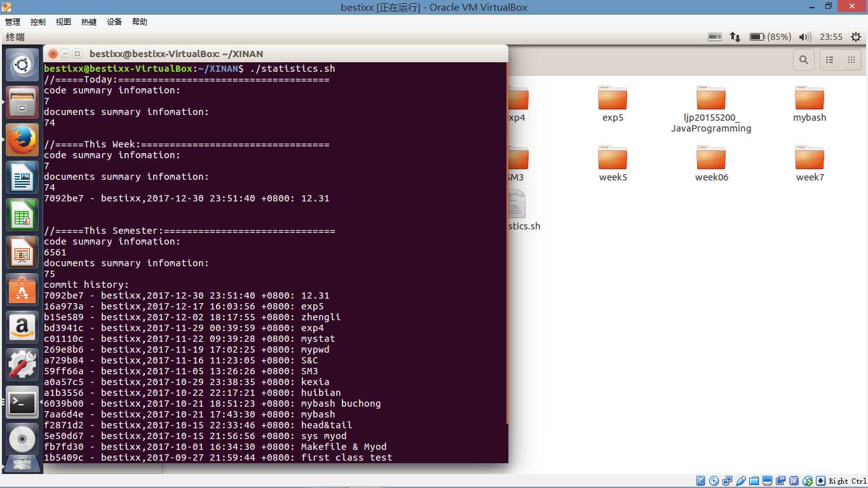The image size is (868, 488).
Task: Select the ljp20155200_JavaProgramming folder
Action: (711, 109)
